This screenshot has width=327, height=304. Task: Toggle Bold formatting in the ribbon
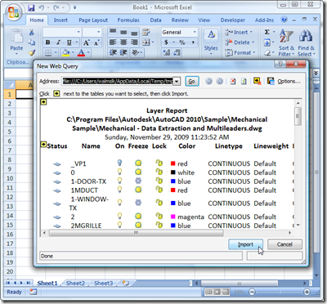click(x=48, y=42)
